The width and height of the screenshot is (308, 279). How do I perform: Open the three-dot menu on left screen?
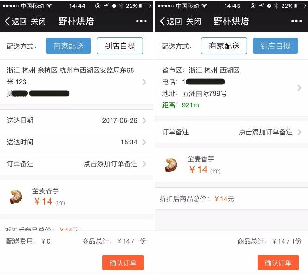141,21
